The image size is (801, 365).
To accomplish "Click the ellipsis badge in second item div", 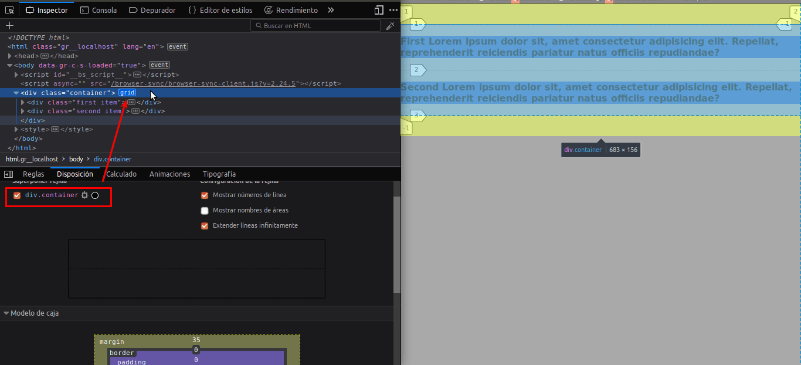I will pos(135,111).
